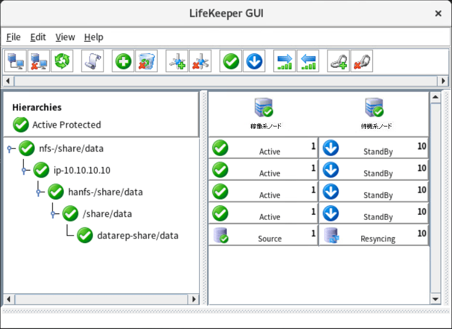Close the LifeKeeper GUI window
Screen dimensions: 452x329
pyautogui.click(x=438, y=13)
